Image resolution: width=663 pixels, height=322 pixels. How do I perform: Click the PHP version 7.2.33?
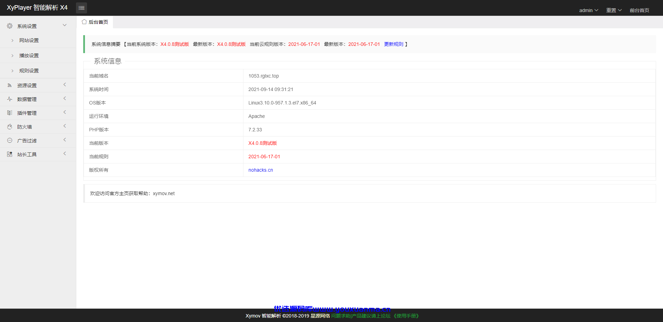255,130
